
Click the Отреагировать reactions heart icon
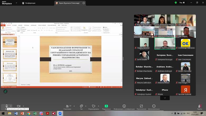[x=93, y=107]
